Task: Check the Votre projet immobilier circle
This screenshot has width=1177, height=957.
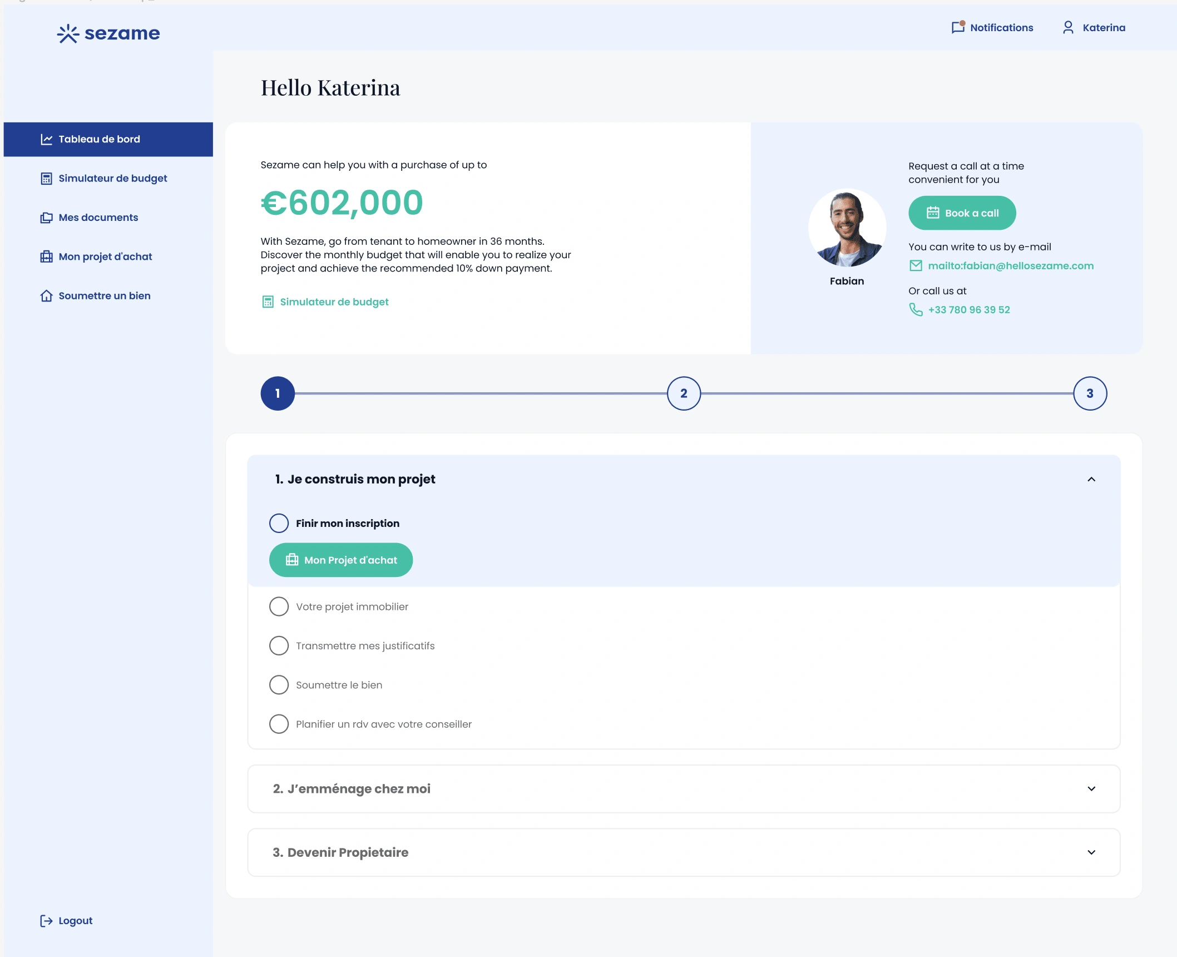Action: pos(279,606)
